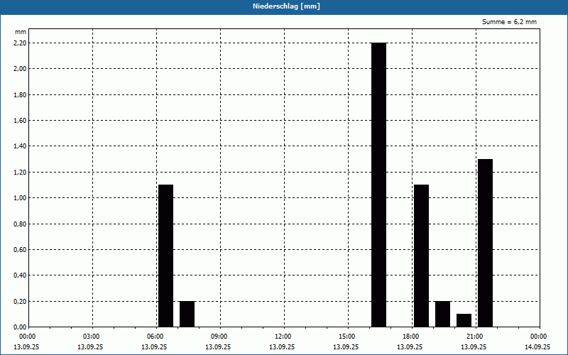Select the 0,60 y-axis value
Screen dimensions: 568x355
click(20, 250)
